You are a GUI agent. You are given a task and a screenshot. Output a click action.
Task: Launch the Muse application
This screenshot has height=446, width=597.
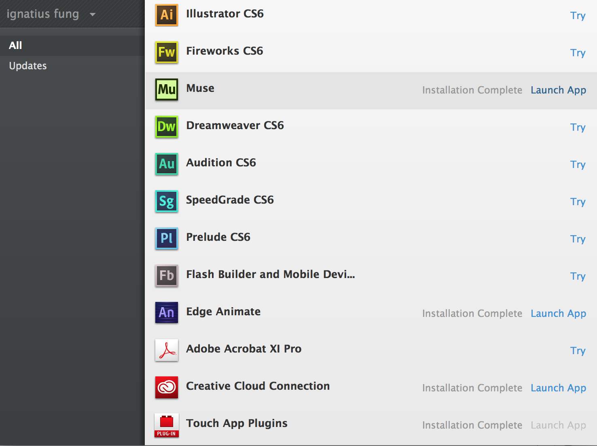pyautogui.click(x=559, y=90)
